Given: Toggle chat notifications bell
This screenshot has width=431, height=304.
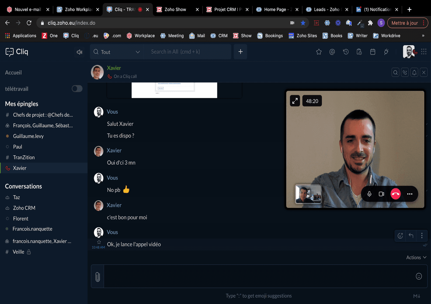Looking at the screenshot, I should [x=414, y=72].
